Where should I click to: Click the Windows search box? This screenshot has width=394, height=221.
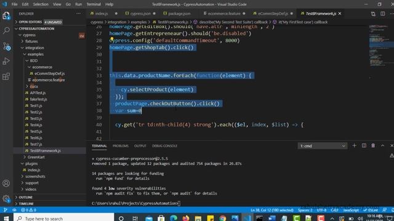coord(64,219)
